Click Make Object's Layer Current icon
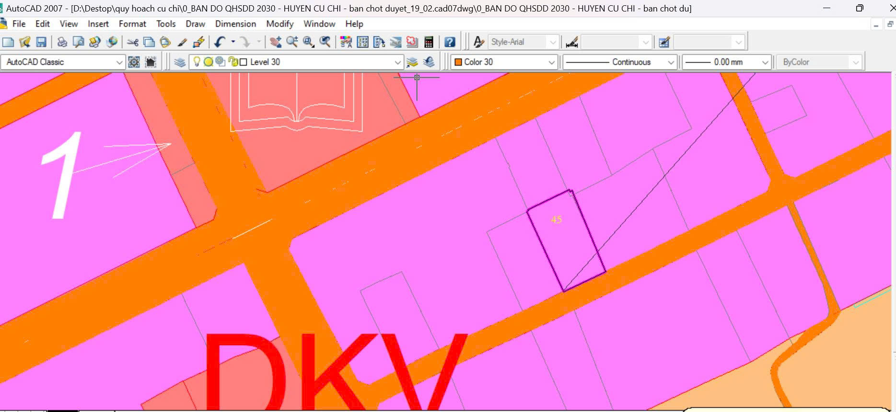Screen dimensions: 896x412 click(x=412, y=62)
